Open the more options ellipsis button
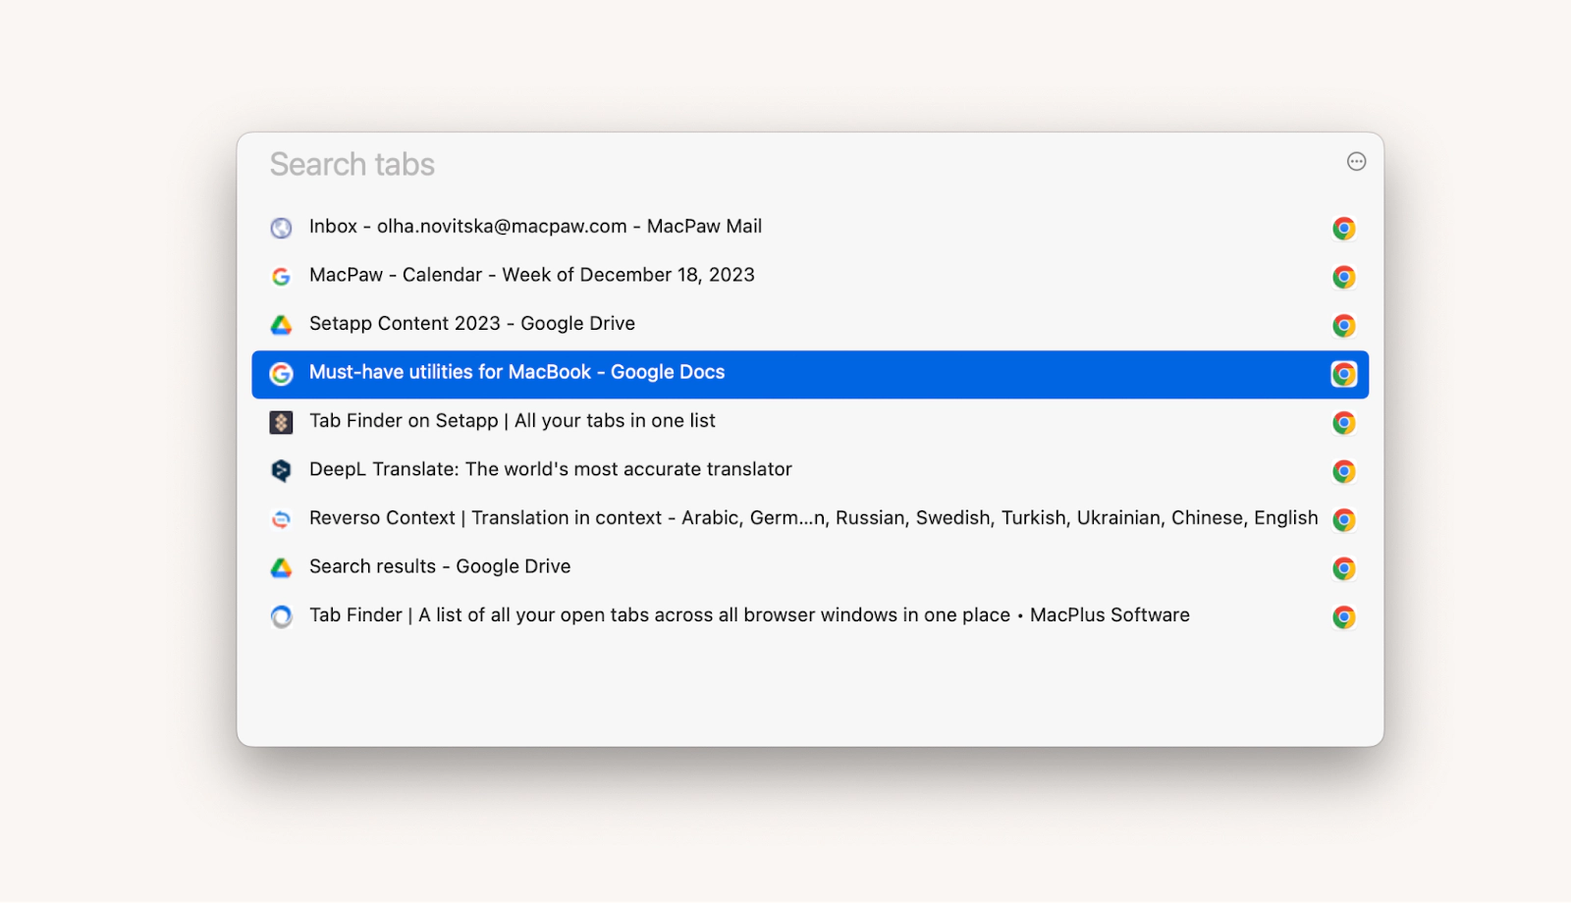The height and width of the screenshot is (903, 1571). (x=1356, y=162)
